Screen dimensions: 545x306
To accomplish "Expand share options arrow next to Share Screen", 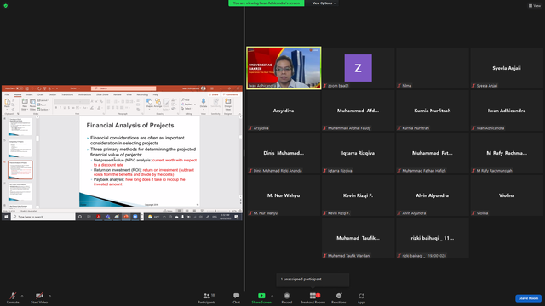I will [272, 296].
